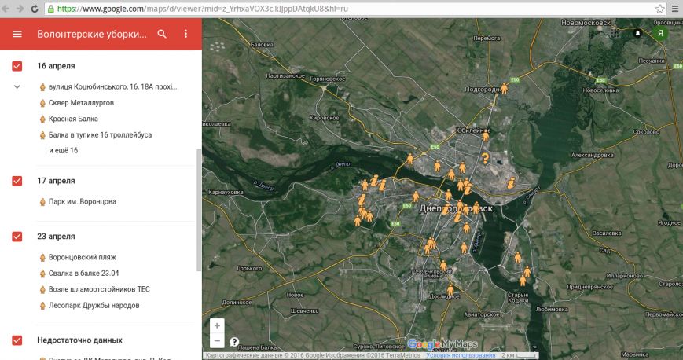This screenshot has width=683, height=360.
Task: Click the person marker near Дослидное
Action: (x=450, y=290)
